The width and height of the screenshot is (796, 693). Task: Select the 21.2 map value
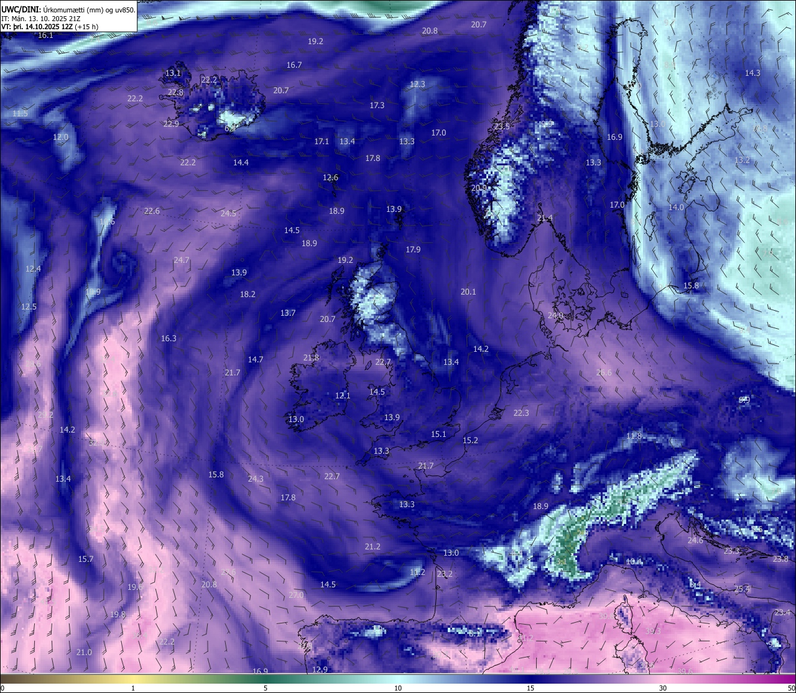[x=373, y=547]
